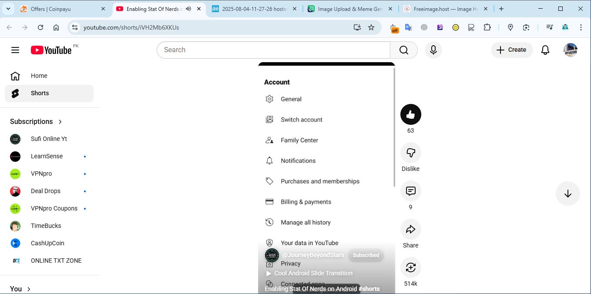Open ONLINE TXT ZONE channel

point(49,261)
